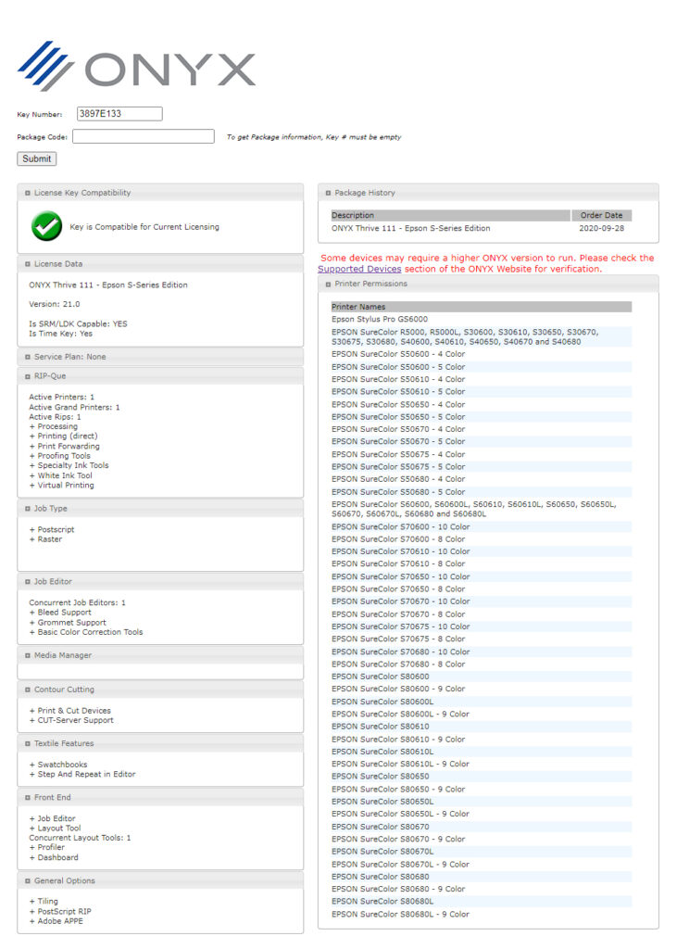Collapse the Contour Cutting panel
Viewport: 677px width, 949px height.
(x=27, y=690)
